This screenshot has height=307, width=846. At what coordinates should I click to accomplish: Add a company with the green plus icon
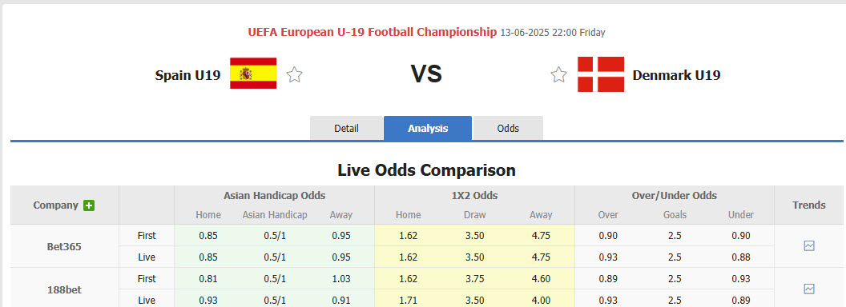[x=89, y=205]
